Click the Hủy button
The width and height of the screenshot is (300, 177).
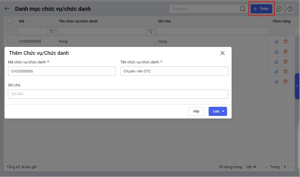coord(196,111)
